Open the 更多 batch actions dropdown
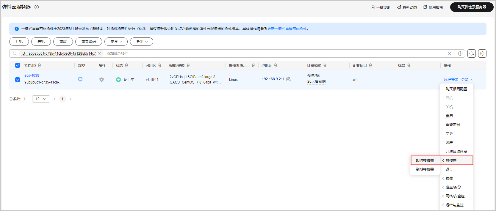496x211 pixels. (116, 42)
